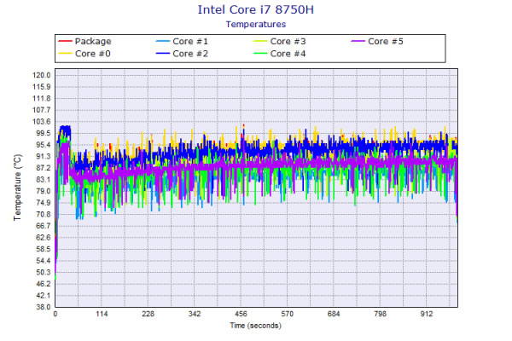Click the 684 x-axis tick label
This screenshot has height=341, width=512.
pyautogui.click(x=334, y=314)
